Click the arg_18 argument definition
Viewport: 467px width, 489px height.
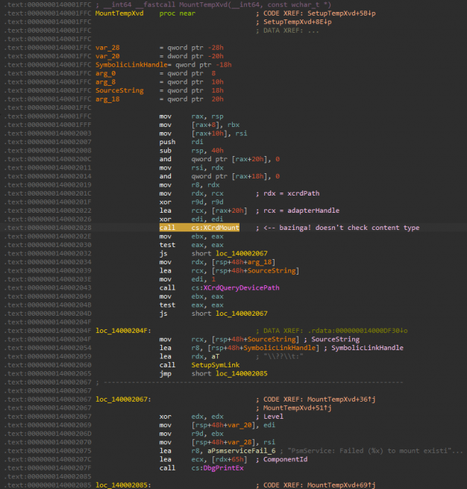[109, 99]
